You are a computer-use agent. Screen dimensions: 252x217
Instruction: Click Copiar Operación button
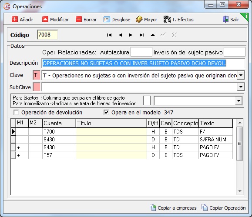click(x=224, y=208)
